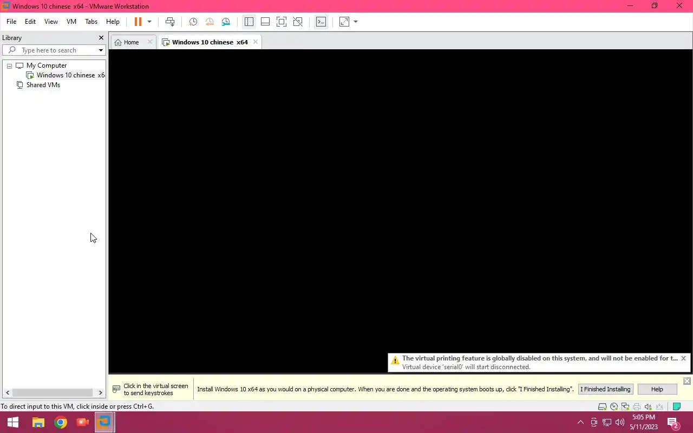Open the Edit menu
The width and height of the screenshot is (693, 433).
pyautogui.click(x=30, y=22)
